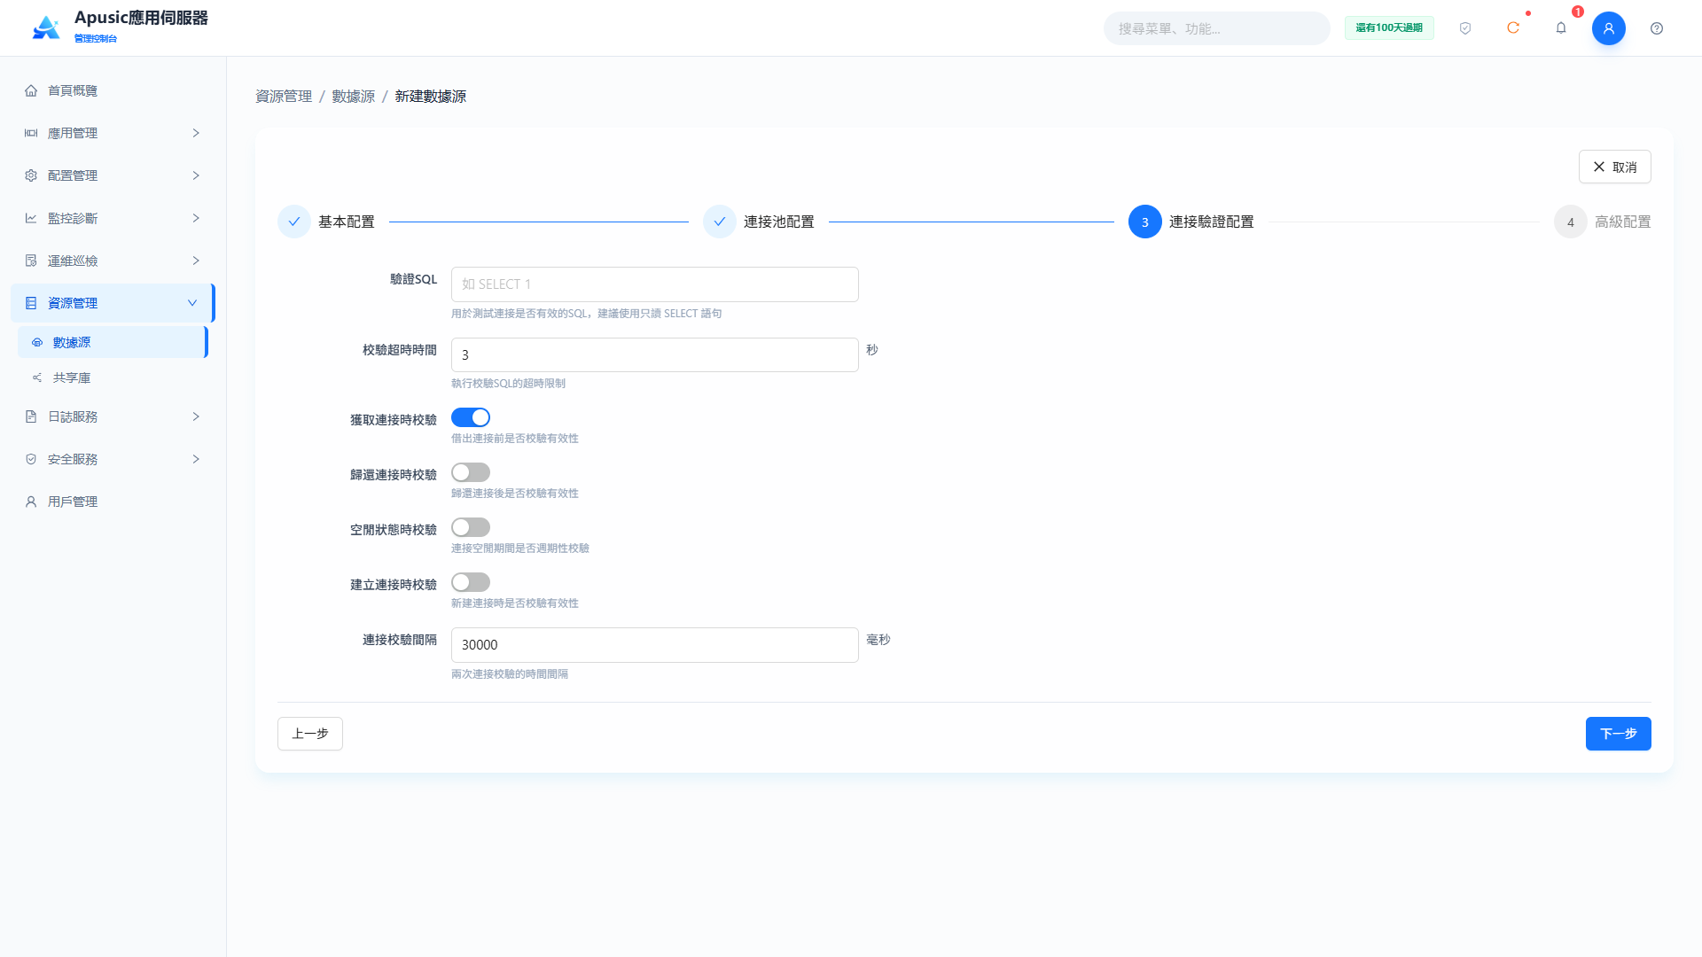1702x957 pixels.
Task: Open the 共享庫 sidebar item
Action: [113, 377]
